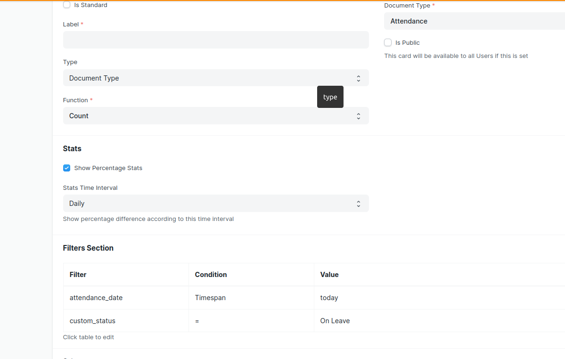
Task: Click the Is Public label text
Action: (408, 43)
